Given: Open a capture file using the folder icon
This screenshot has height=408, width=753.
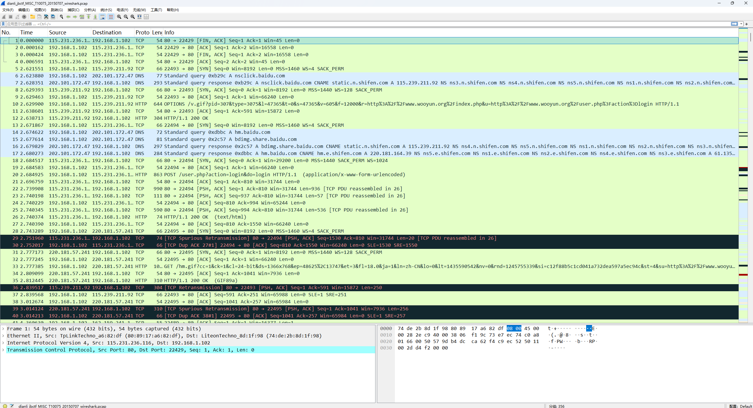Looking at the screenshot, I should tap(32, 17).
